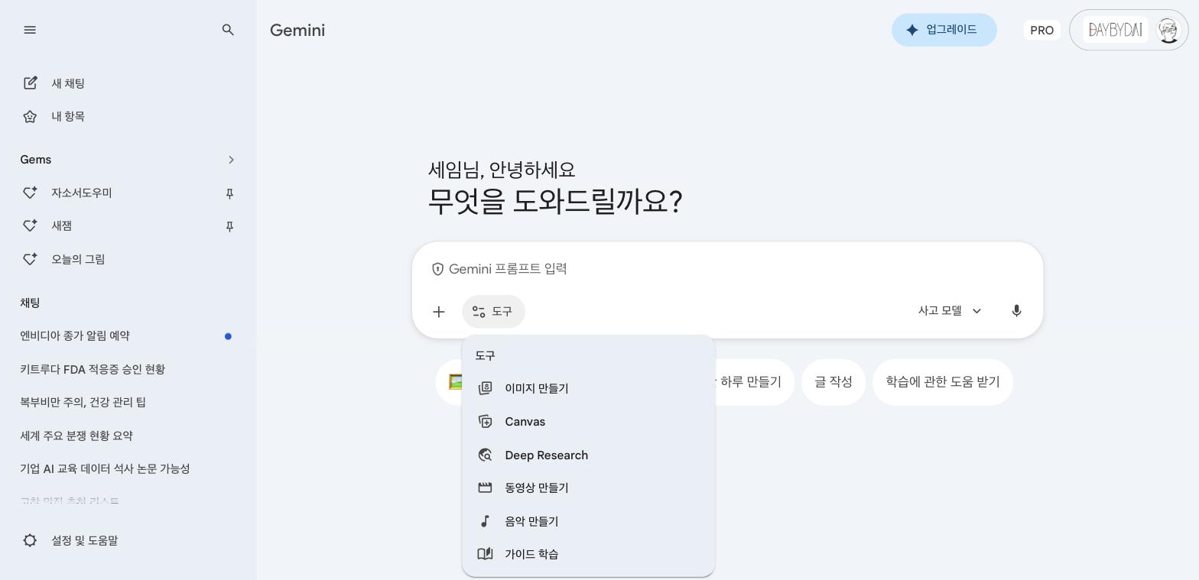Open the sidebar hamburger menu
Screen dimensions: 1199x580
pos(30,30)
